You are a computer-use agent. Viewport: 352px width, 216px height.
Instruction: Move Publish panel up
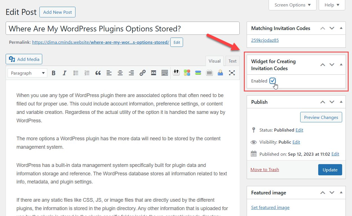click(x=323, y=102)
